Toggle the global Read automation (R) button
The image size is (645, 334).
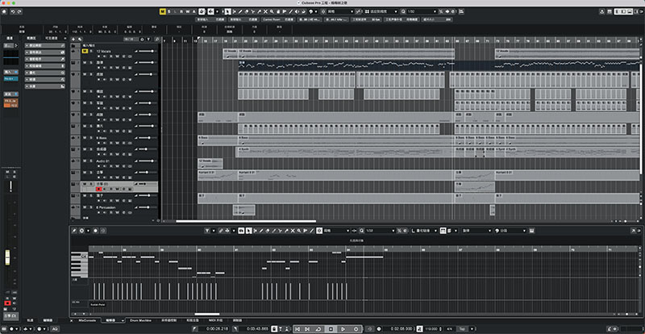point(181,11)
